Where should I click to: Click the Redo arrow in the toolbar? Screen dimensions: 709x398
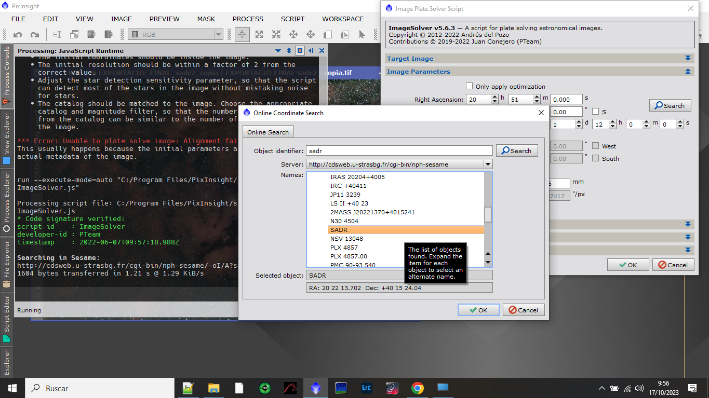[x=35, y=35]
